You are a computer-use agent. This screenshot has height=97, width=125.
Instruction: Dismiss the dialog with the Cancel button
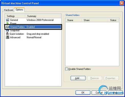tap(99, 93)
